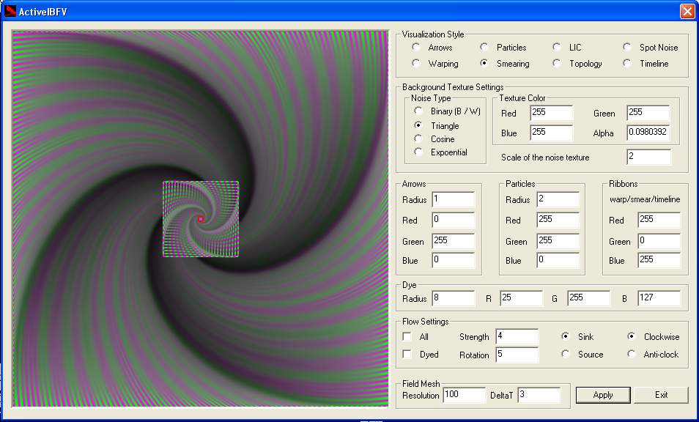Close the ActiveIBFV window
The image size is (699, 422).
pyautogui.click(x=687, y=11)
